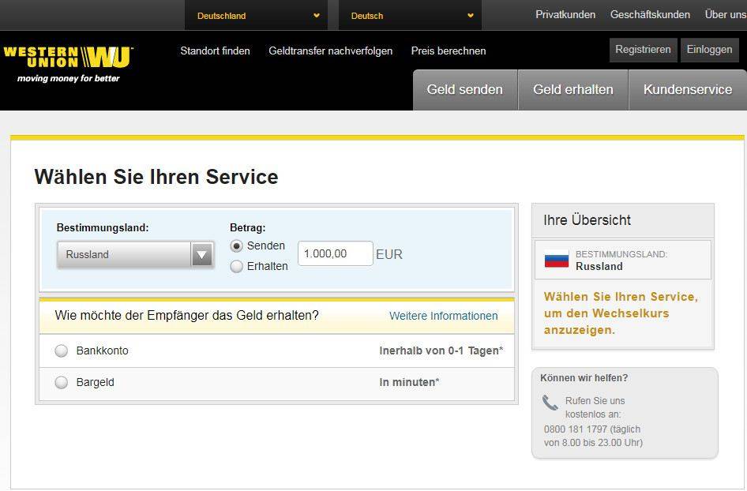This screenshot has height=491, width=747.
Task: Select the Erhalten radio button
Action: tap(237, 267)
